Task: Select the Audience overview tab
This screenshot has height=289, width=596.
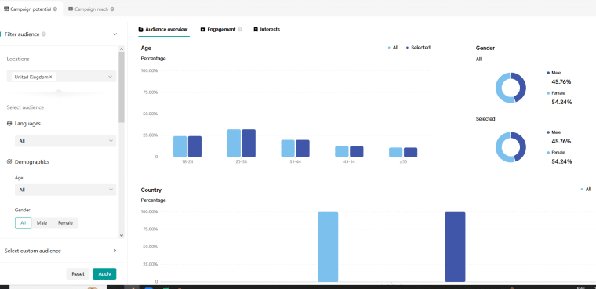Action: click(163, 30)
